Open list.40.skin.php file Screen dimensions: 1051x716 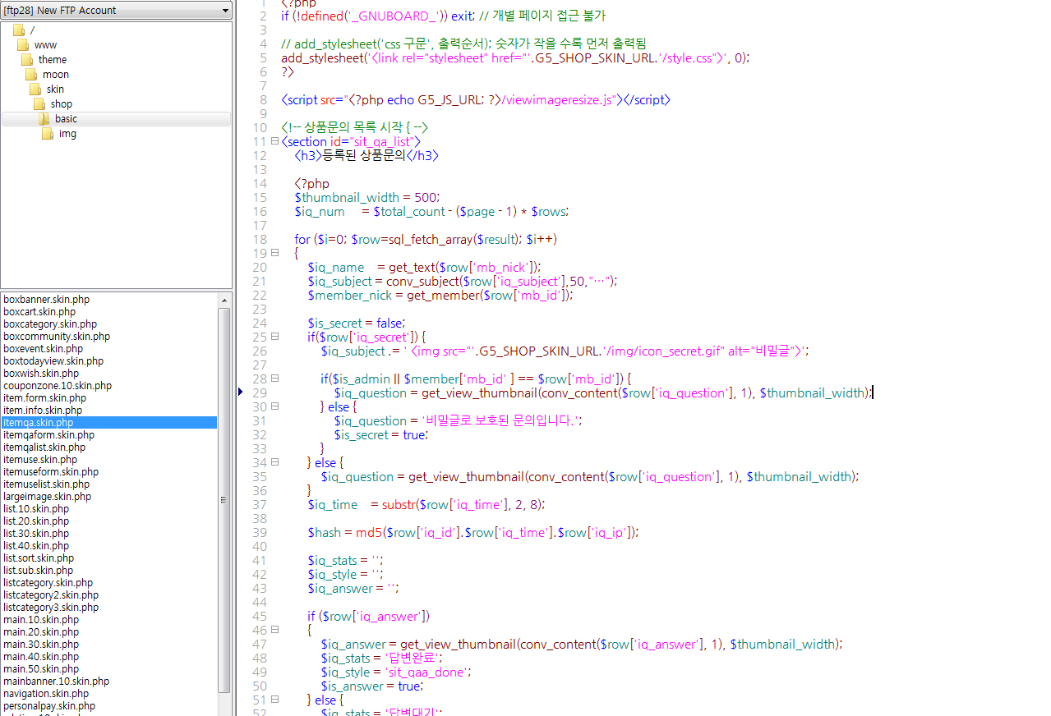coord(36,546)
